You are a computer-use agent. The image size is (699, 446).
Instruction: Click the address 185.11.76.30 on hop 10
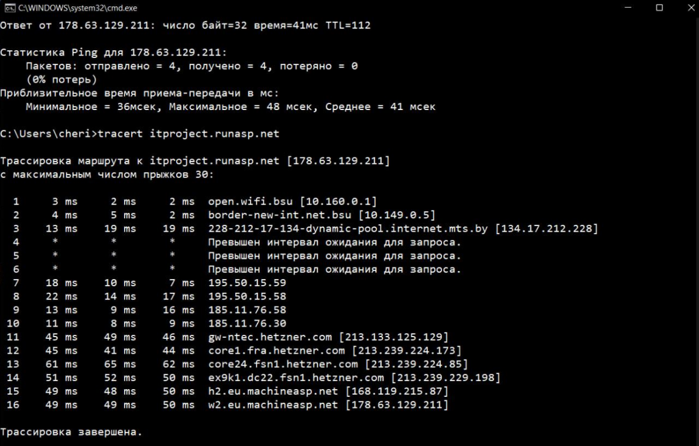click(247, 324)
